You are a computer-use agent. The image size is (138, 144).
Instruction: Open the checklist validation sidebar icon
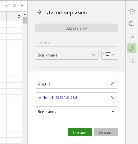point(132,61)
